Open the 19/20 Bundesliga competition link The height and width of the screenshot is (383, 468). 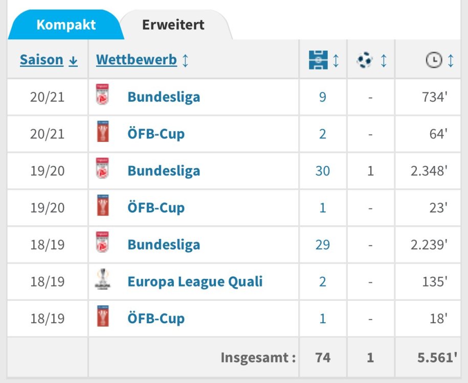164,171
